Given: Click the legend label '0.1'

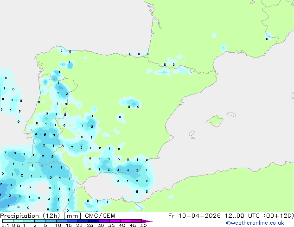Looking at the screenshot, I should 5,225.
